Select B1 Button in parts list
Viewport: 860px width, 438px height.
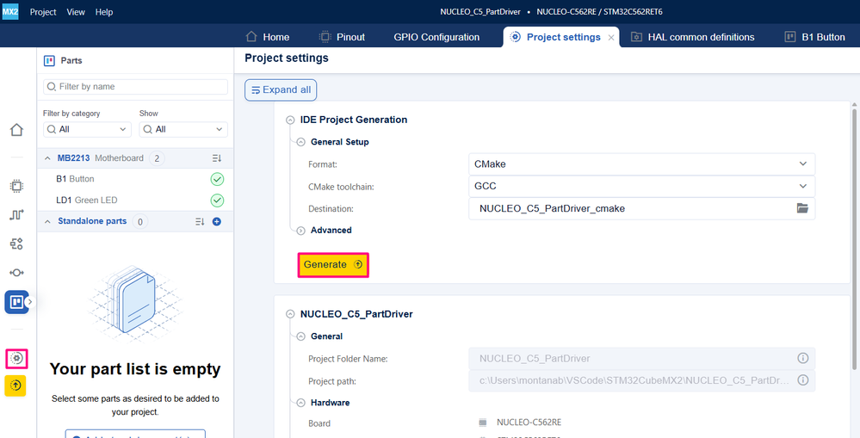click(135, 179)
